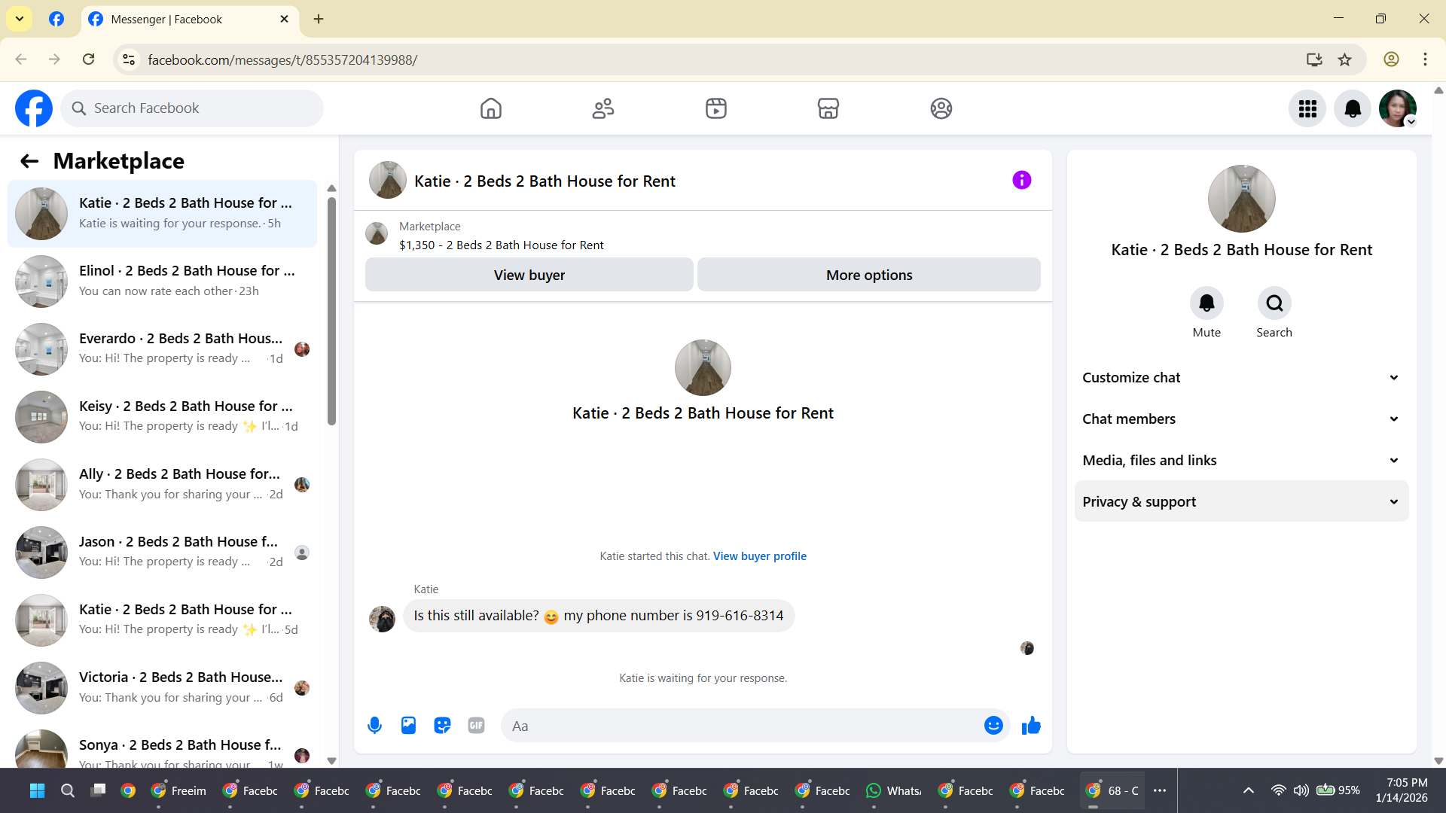Open the attach photo icon
Screen dimensions: 1446x813
pyautogui.click(x=408, y=726)
